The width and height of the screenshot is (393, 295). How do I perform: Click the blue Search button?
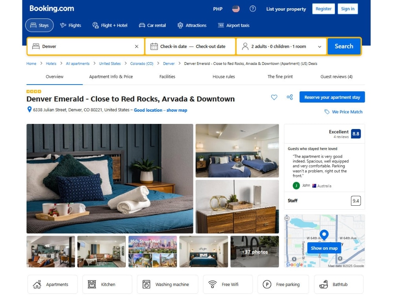click(344, 46)
